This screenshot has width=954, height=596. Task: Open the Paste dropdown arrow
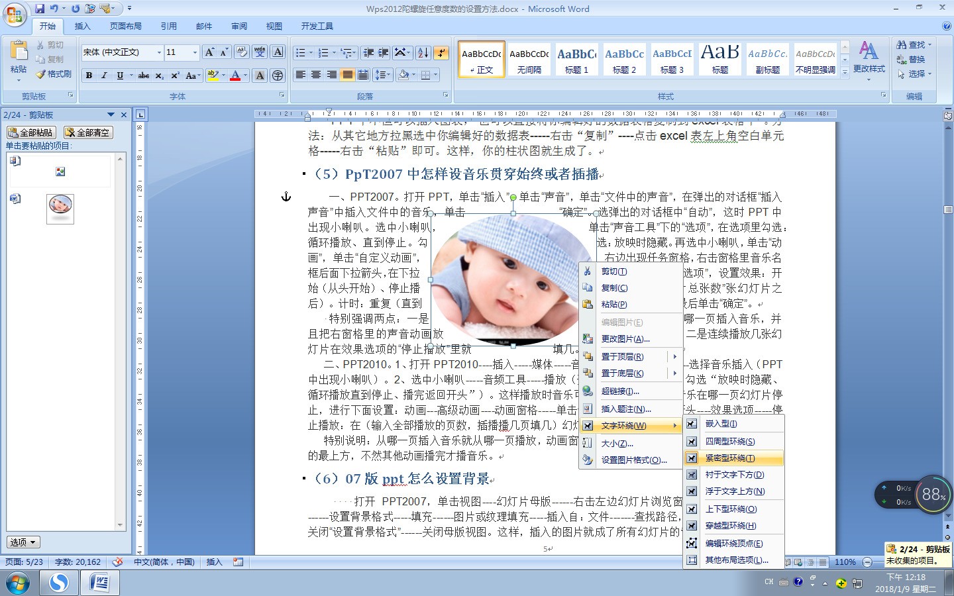coord(19,80)
